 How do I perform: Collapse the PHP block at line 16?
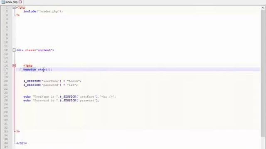(14, 65)
